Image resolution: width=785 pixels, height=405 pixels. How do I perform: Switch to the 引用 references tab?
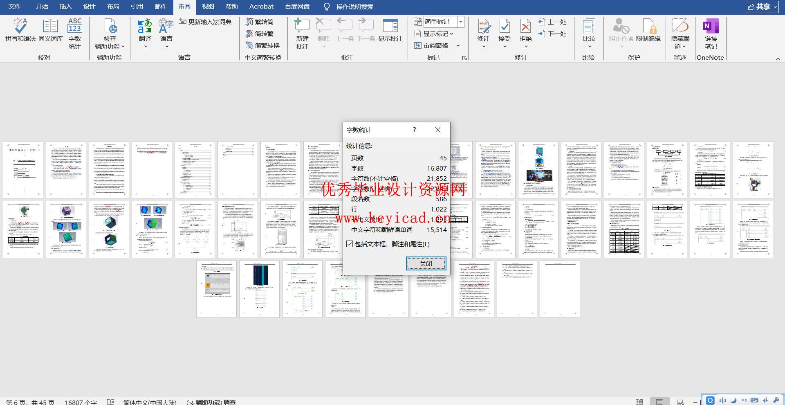coord(137,7)
